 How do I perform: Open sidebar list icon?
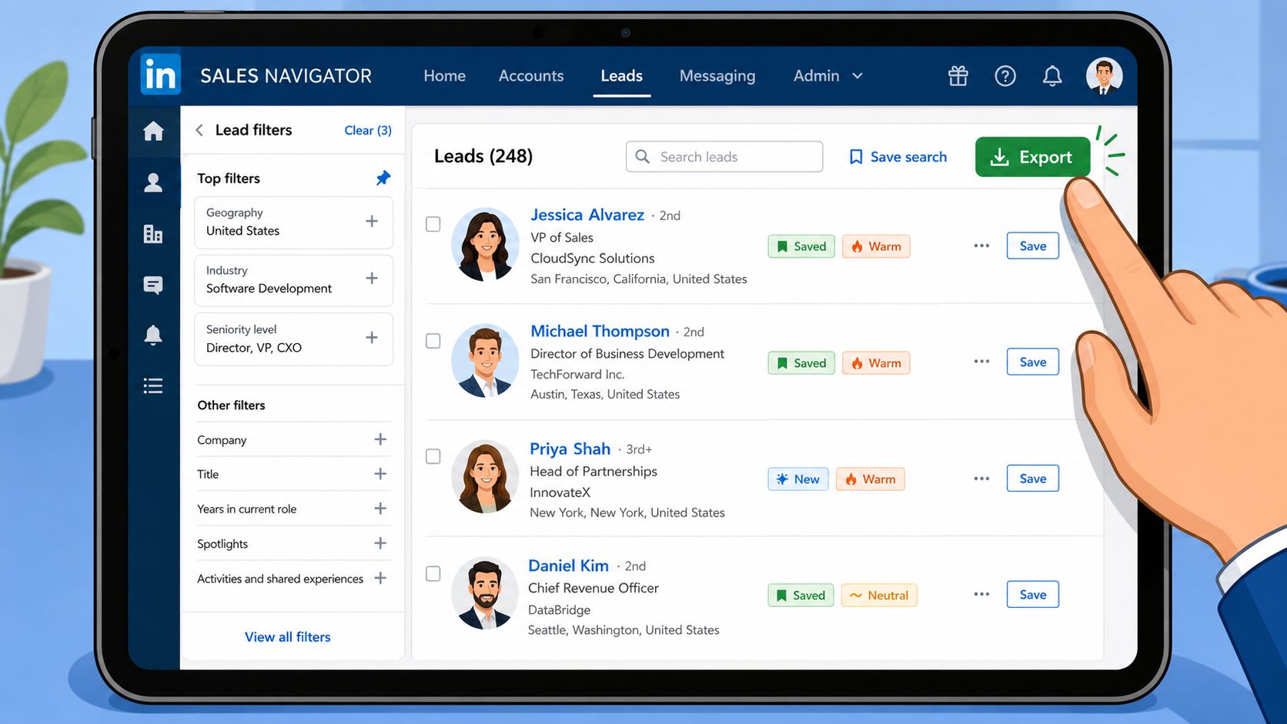click(x=153, y=385)
